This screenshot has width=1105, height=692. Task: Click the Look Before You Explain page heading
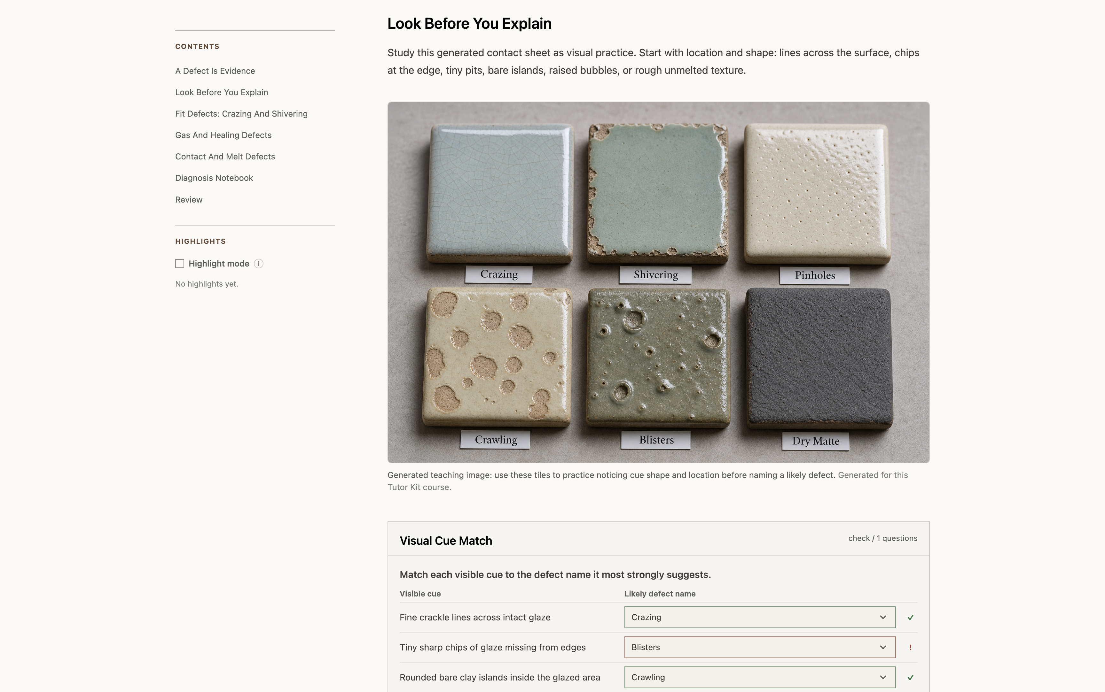(469, 24)
